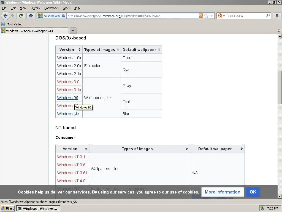The image size is (282, 212).
Task: Open the Windows Start menu
Action: point(7,209)
